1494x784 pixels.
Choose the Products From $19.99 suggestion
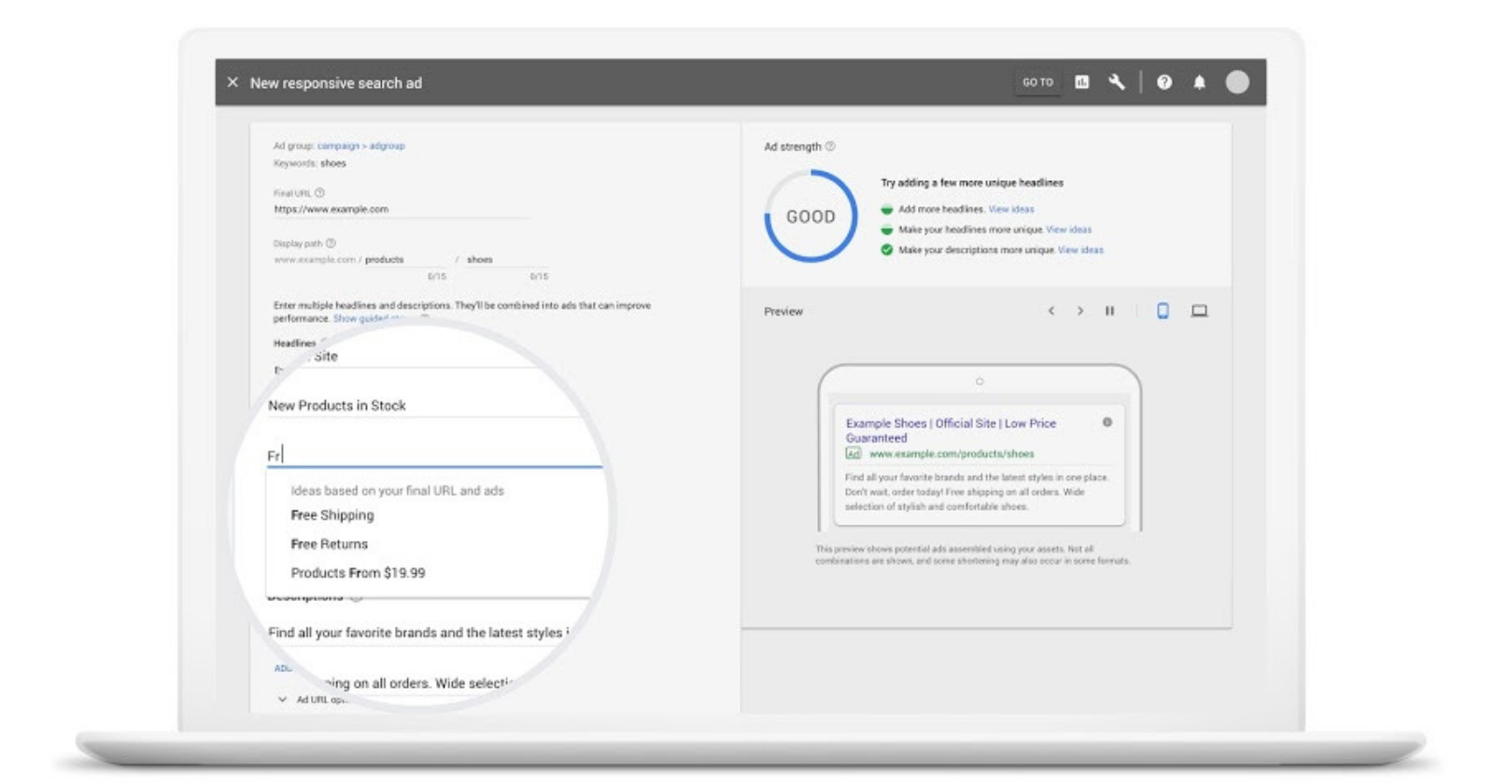click(358, 573)
